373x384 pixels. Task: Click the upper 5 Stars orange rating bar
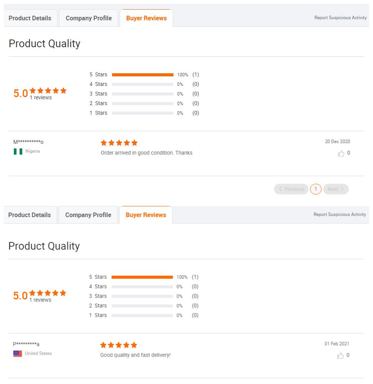[142, 75]
